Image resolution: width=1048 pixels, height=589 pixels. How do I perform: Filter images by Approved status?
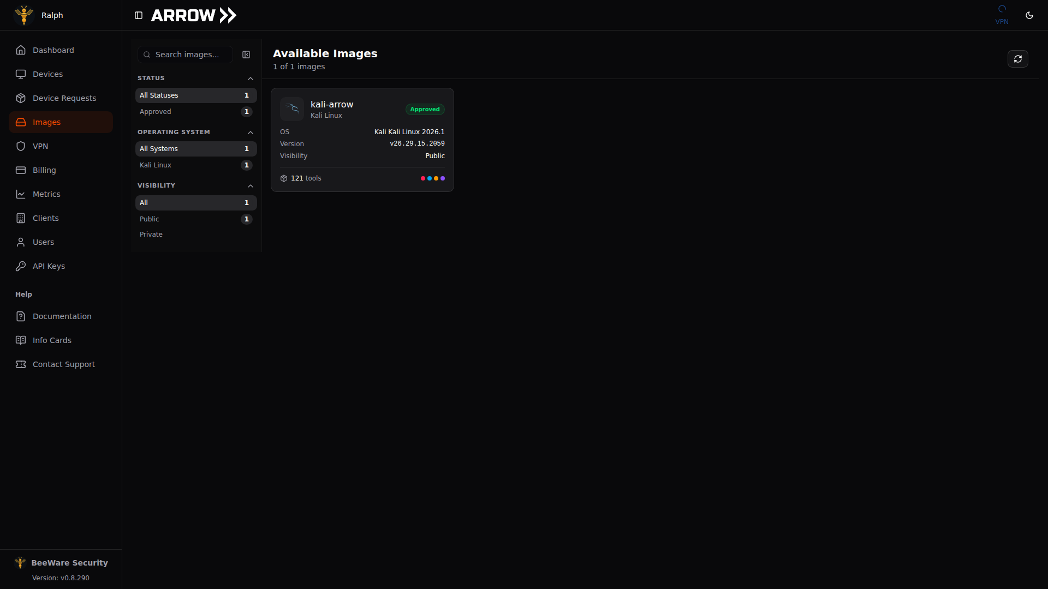196,112
